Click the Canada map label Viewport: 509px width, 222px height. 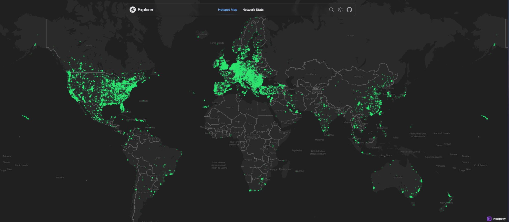point(88,46)
